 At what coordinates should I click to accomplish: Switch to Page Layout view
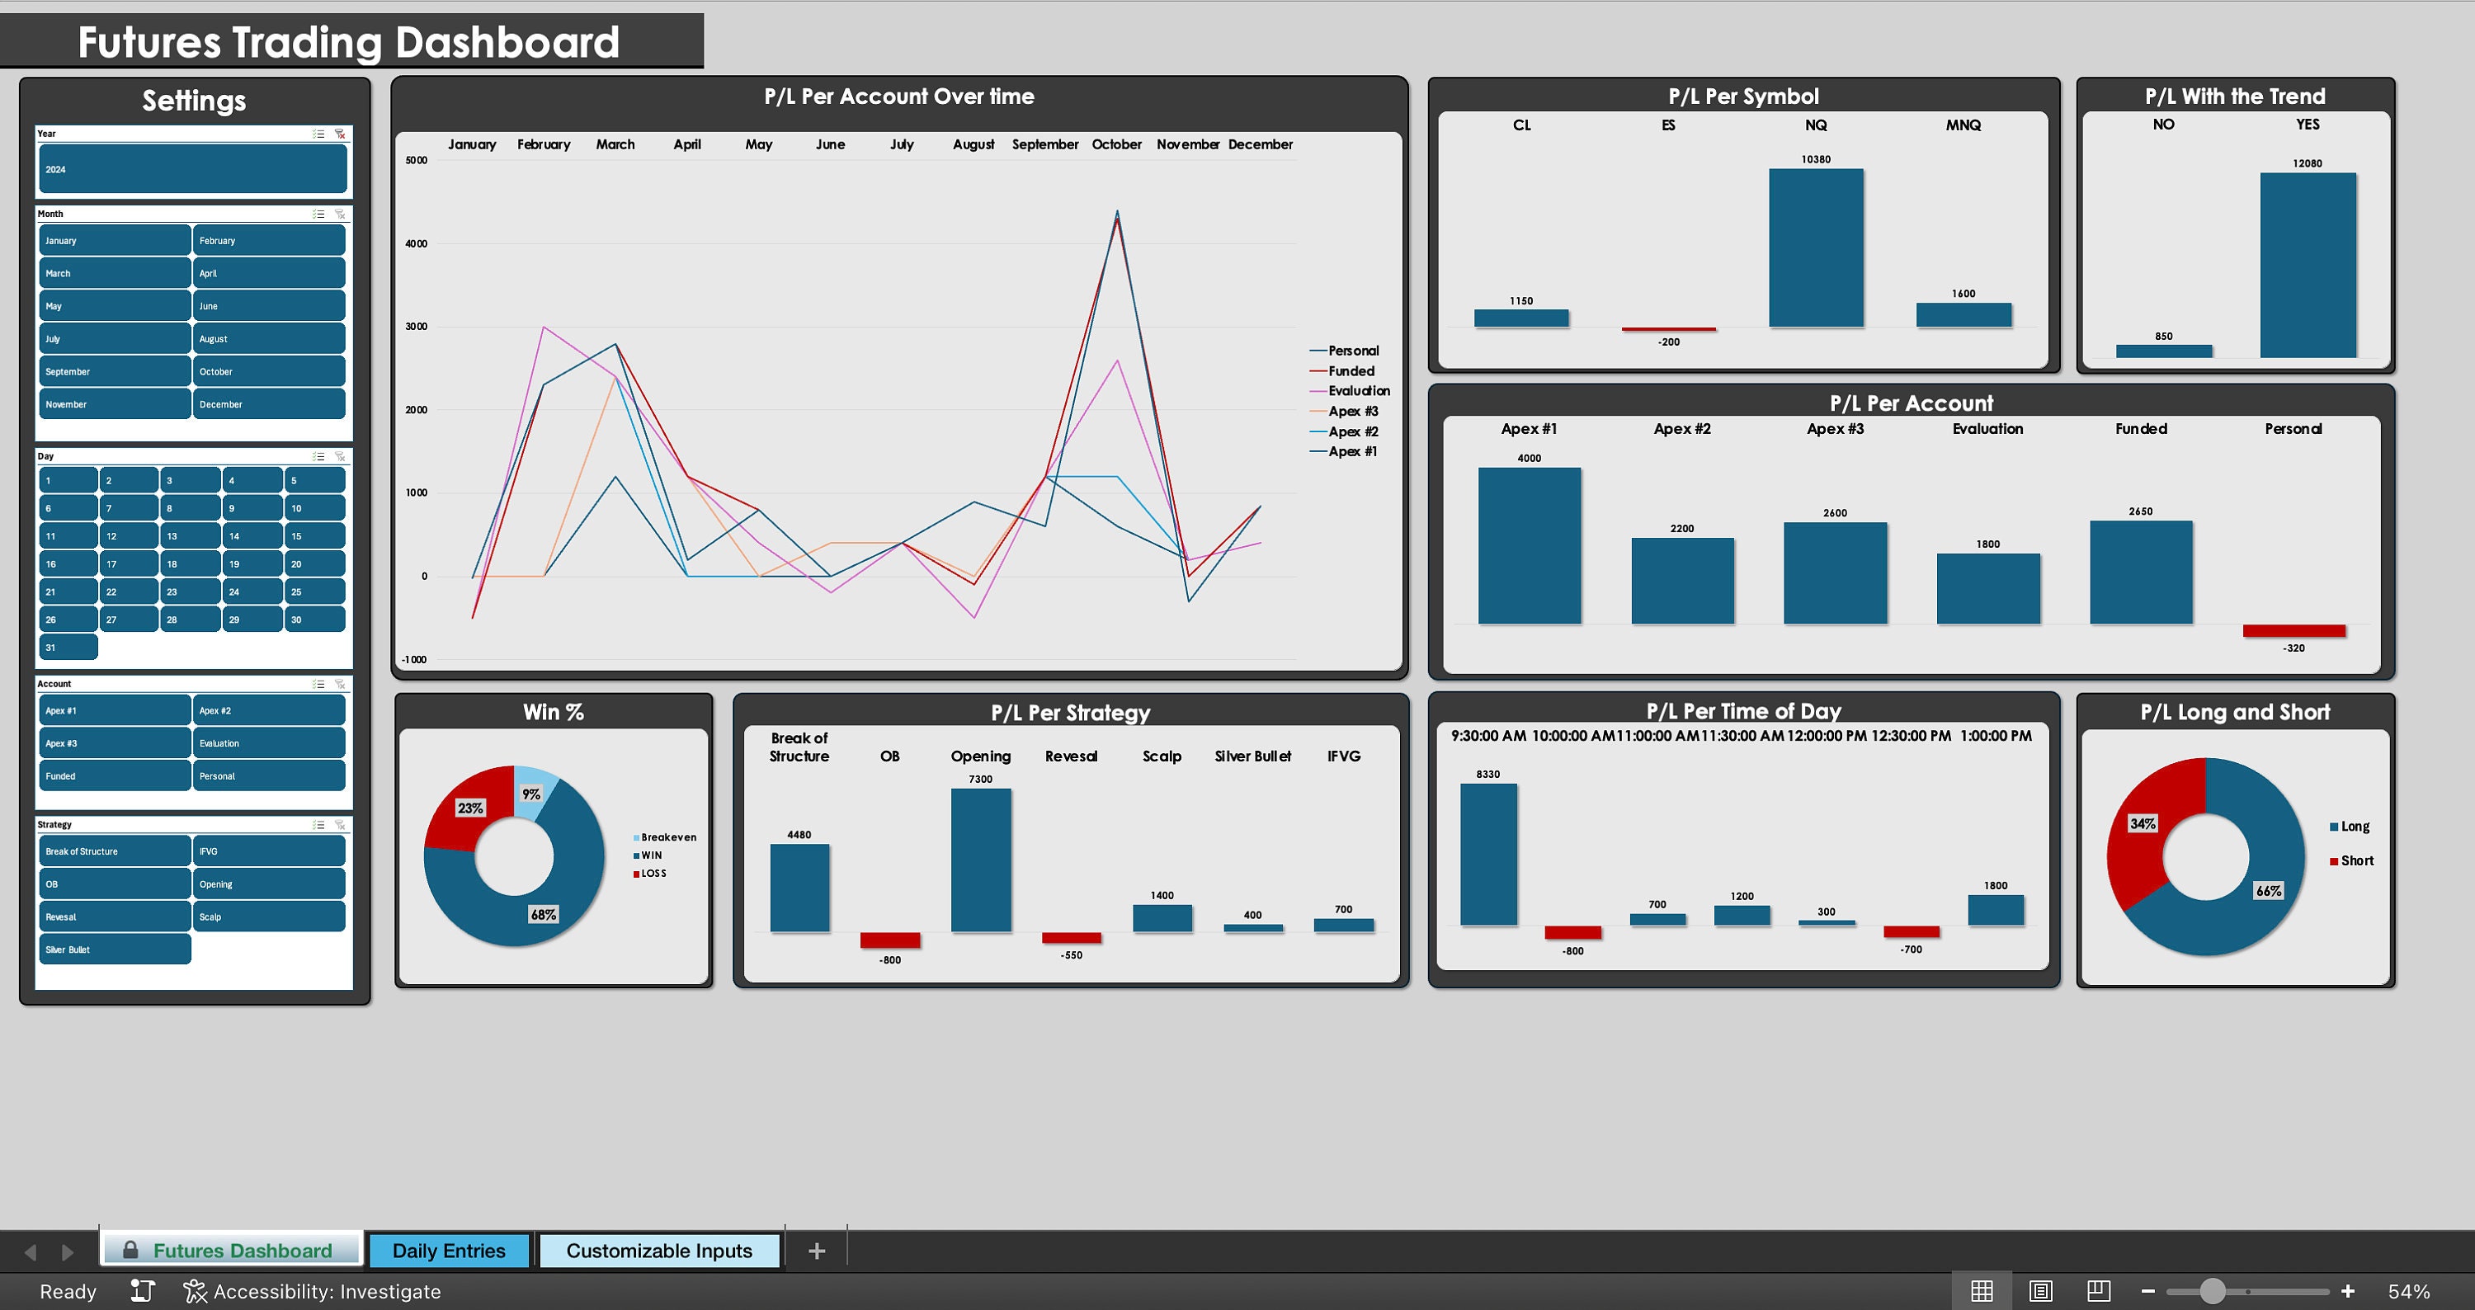[2039, 1290]
